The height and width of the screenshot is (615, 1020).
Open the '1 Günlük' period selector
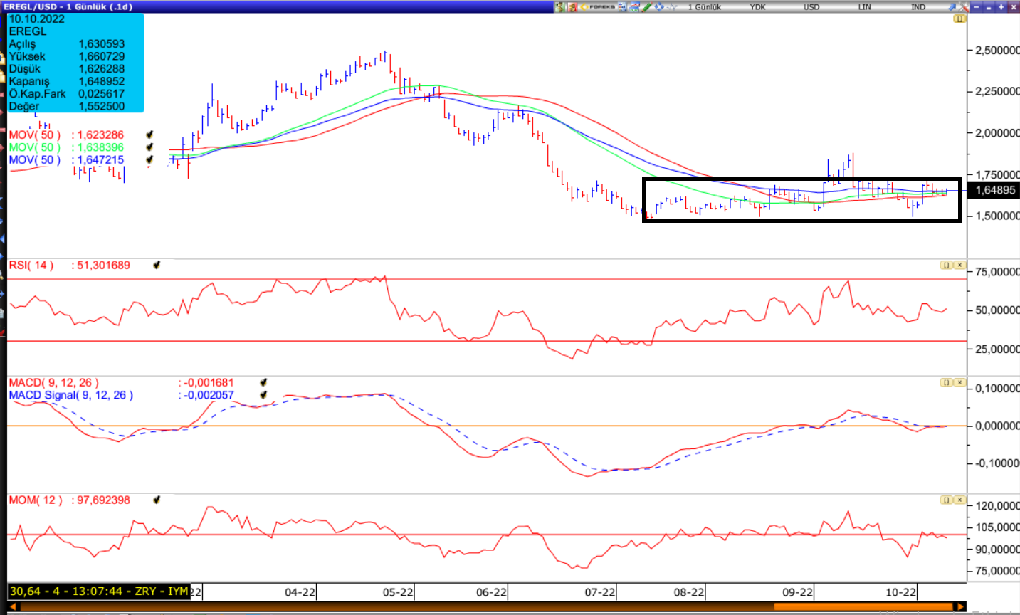[x=705, y=6]
